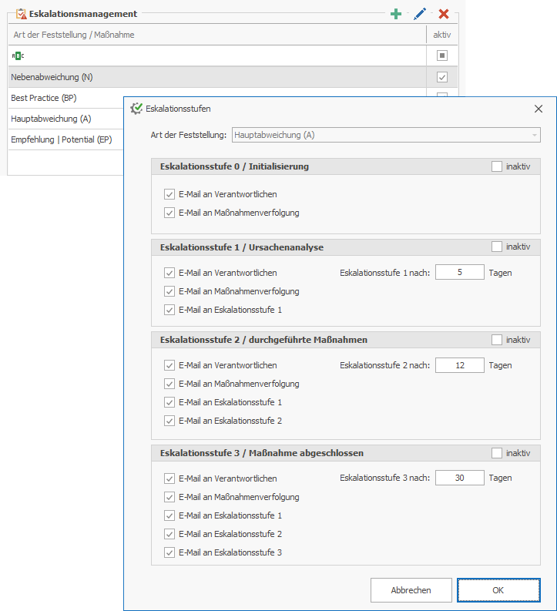
Task: Uncheck E-Mail an Maßnahmenverfolgung in Eskalationsstufe 3
Action: 169,497
